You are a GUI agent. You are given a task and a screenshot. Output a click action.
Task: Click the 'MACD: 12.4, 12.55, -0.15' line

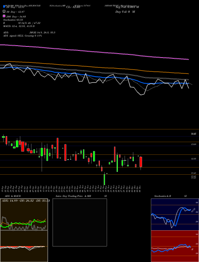(19, 26)
